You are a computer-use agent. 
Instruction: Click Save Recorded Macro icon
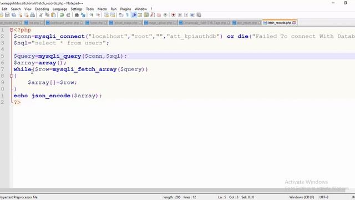tap(199, 15)
